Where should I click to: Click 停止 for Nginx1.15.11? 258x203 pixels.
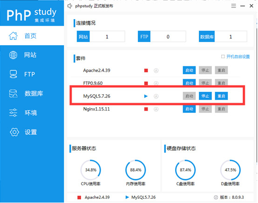(205, 109)
